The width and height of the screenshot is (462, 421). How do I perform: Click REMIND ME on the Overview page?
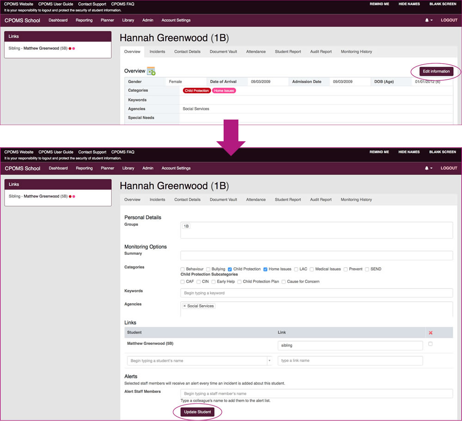[x=379, y=4]
